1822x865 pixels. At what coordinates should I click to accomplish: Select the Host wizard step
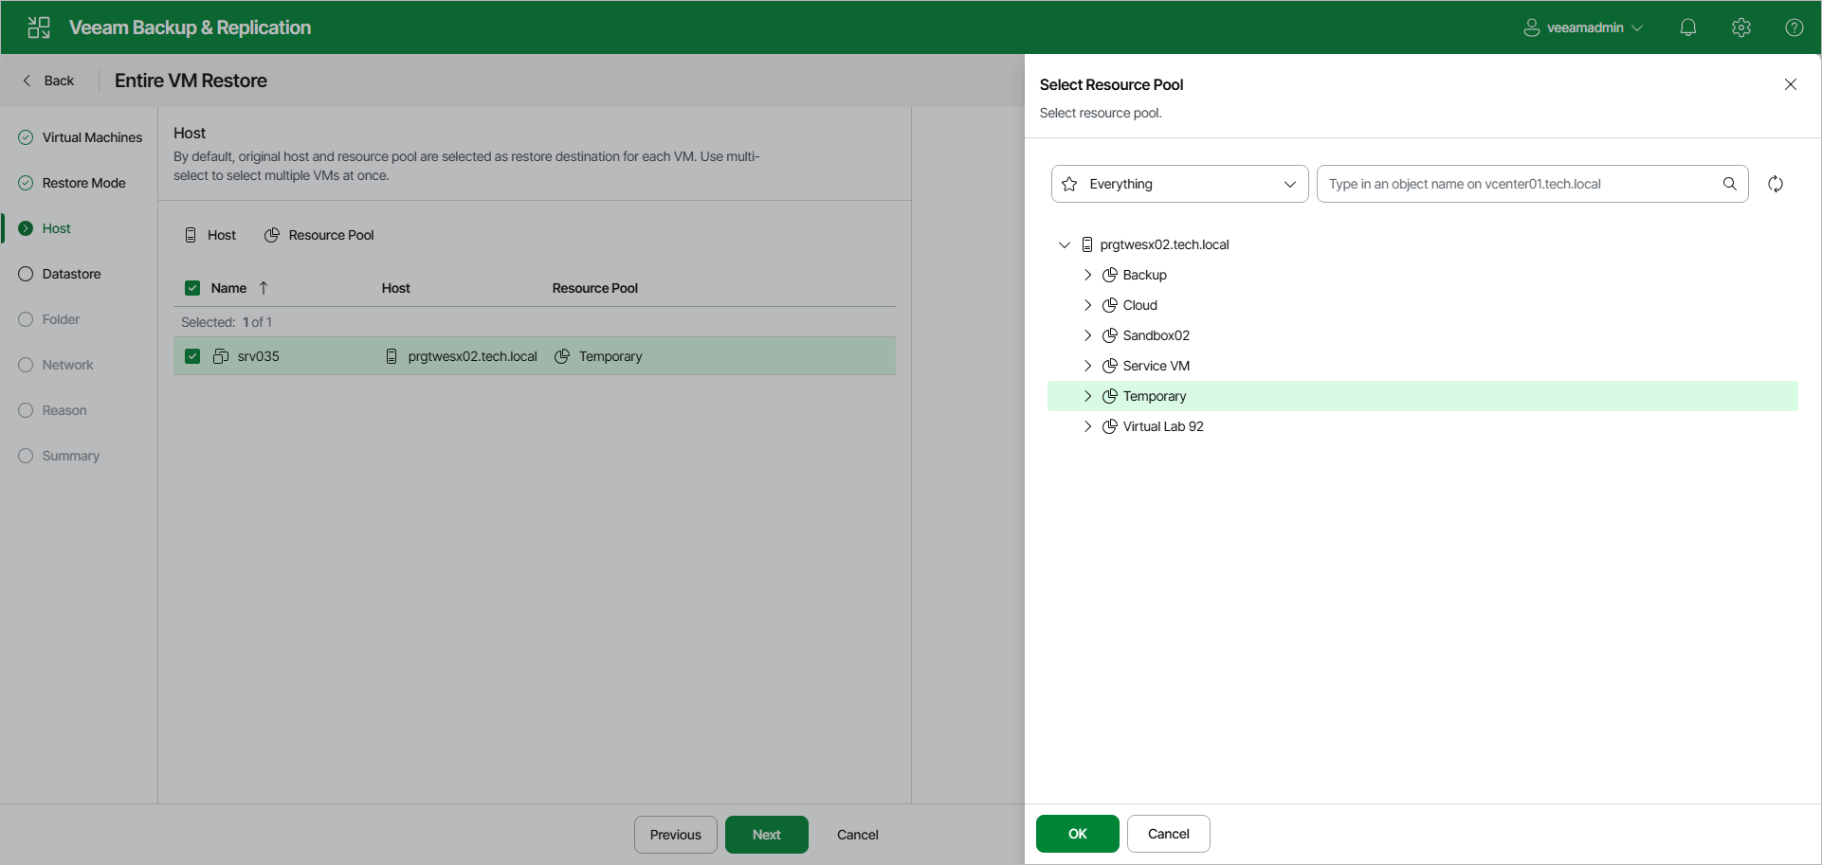coord(45,228)
